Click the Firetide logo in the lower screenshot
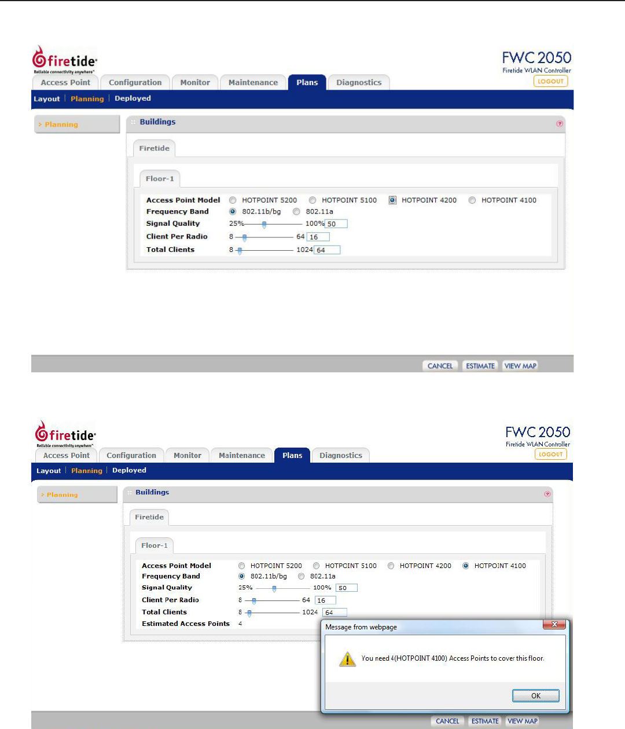Screen dimensions: 625x729 point(65,434)
